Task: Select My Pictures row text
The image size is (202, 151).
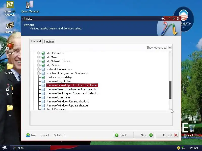Action: click(54, 65)
